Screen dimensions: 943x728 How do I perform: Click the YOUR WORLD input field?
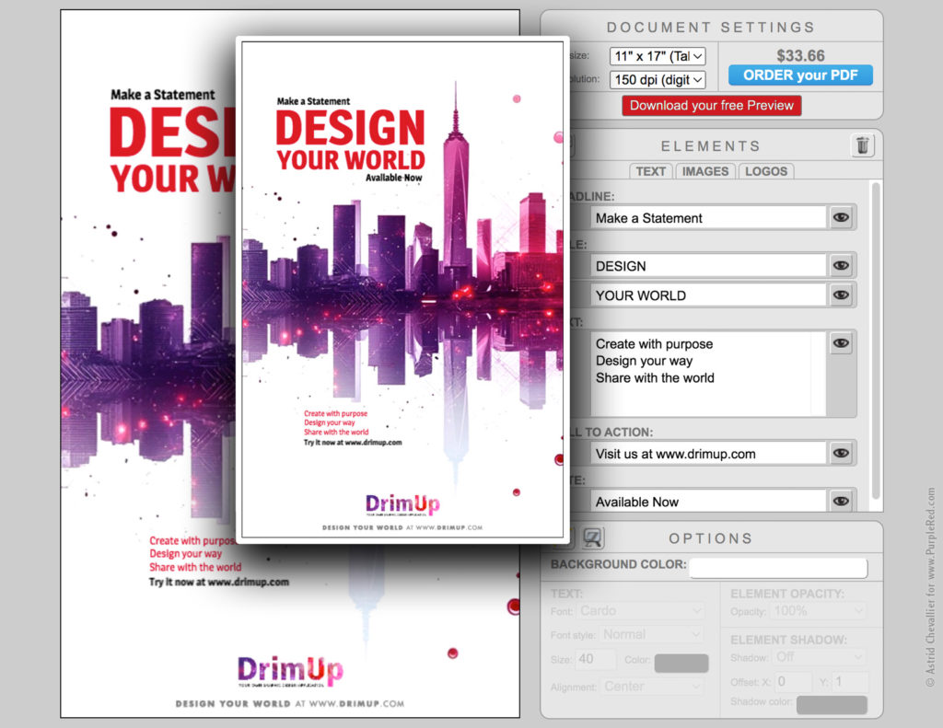(x=708, y=295)
